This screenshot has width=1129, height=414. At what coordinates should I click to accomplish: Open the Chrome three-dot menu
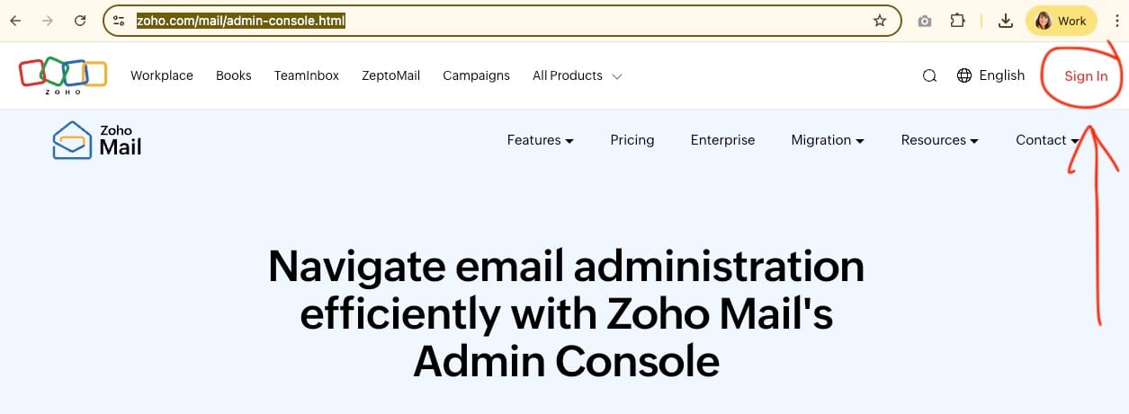[x=1116, y=21]
